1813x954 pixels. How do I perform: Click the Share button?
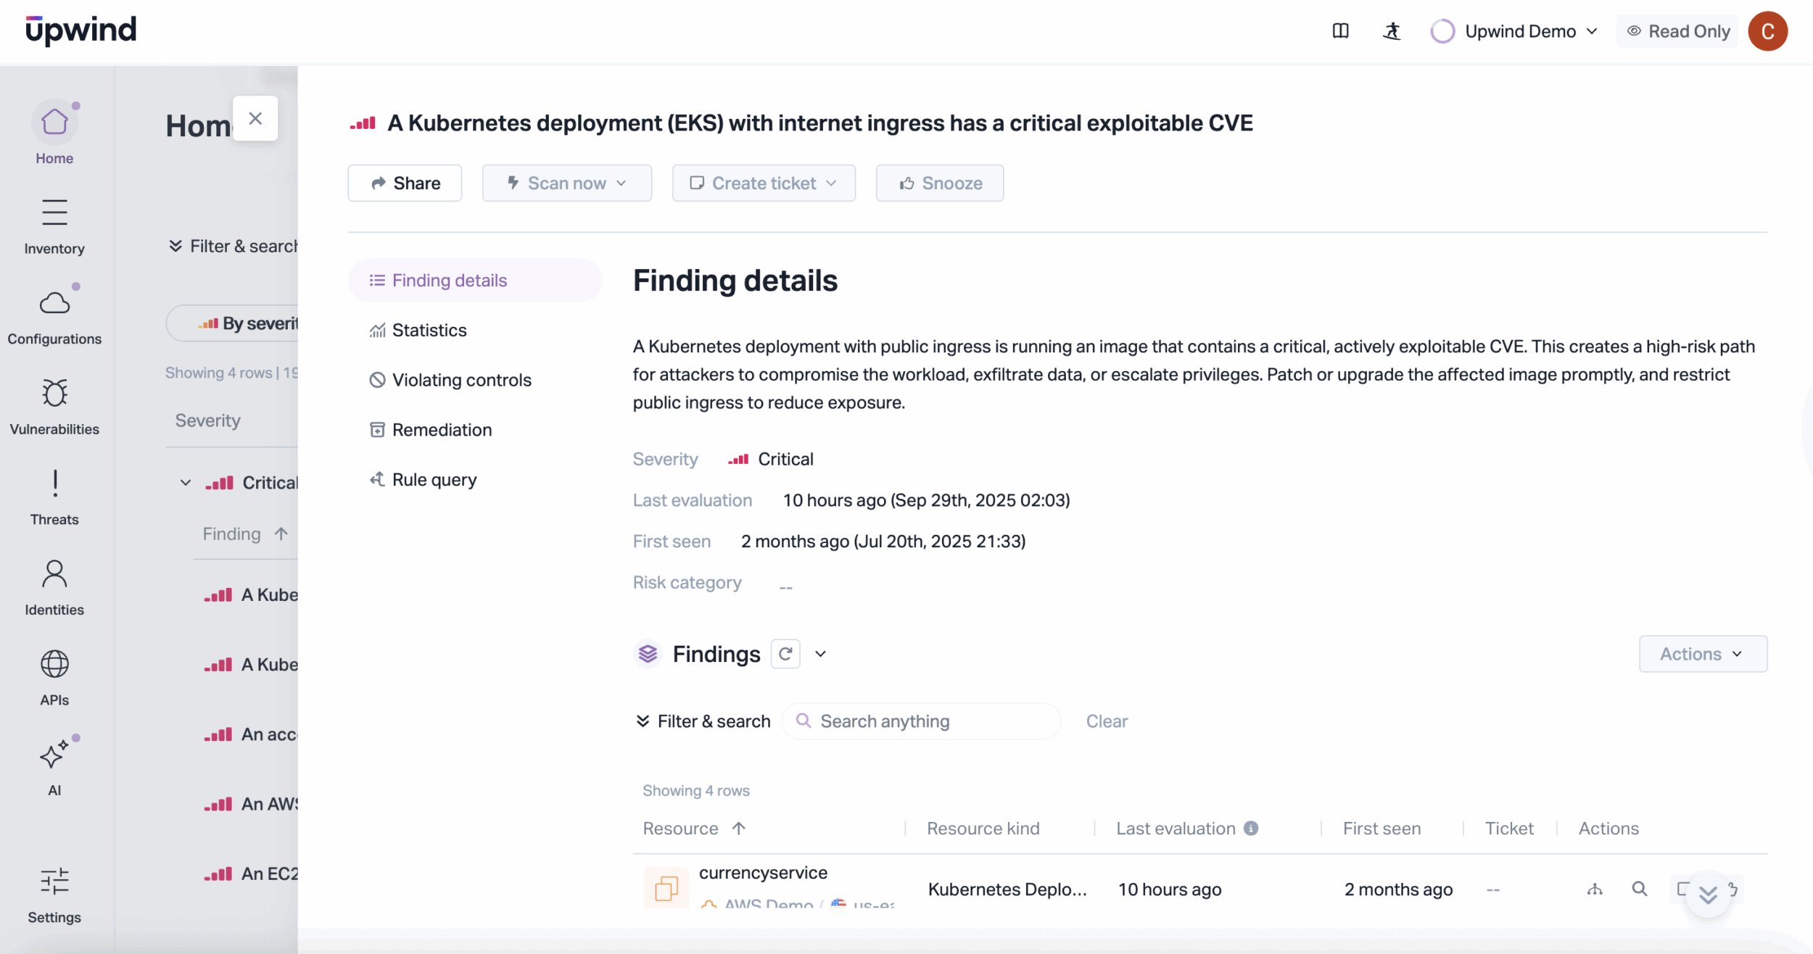click(x=405, y=183)
